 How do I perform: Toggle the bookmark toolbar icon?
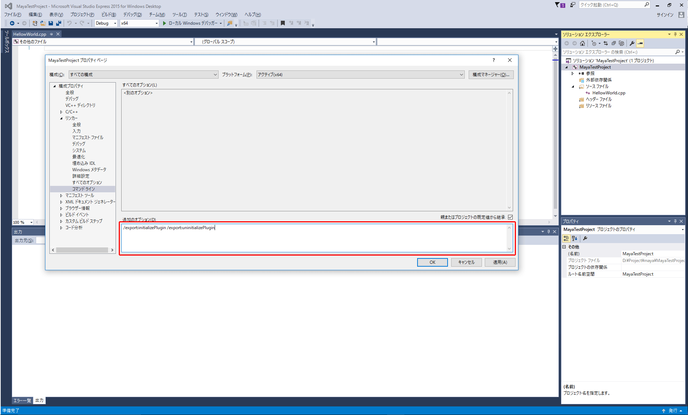click(283, 23)
